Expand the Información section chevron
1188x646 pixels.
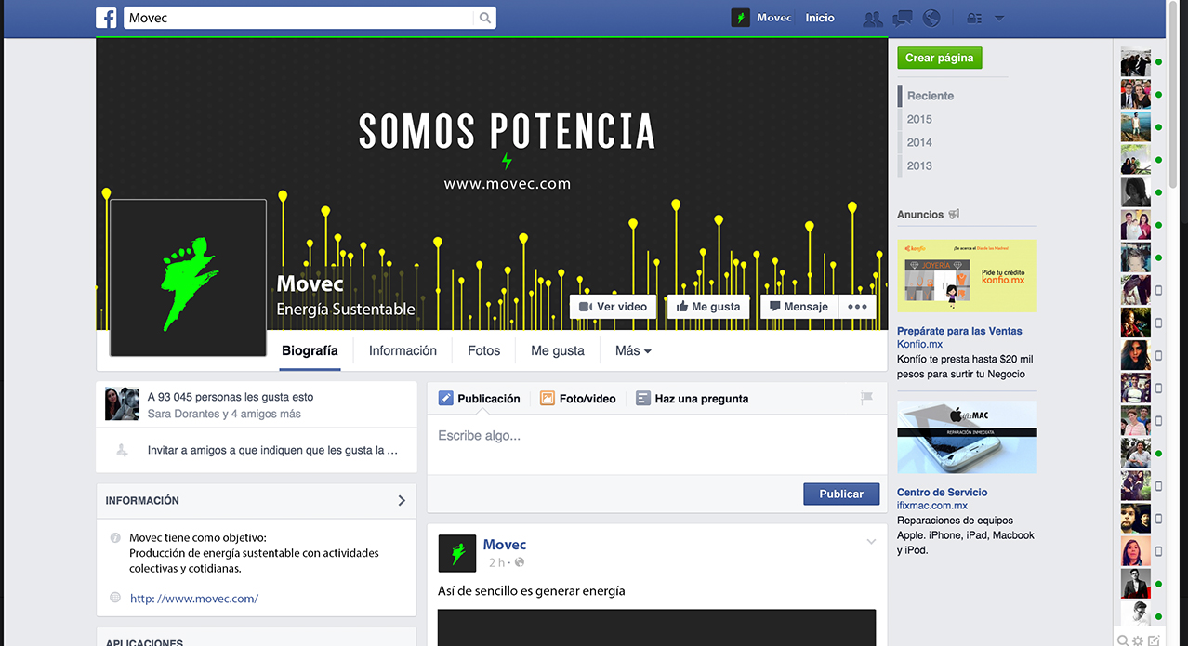[x=402, y=500]
